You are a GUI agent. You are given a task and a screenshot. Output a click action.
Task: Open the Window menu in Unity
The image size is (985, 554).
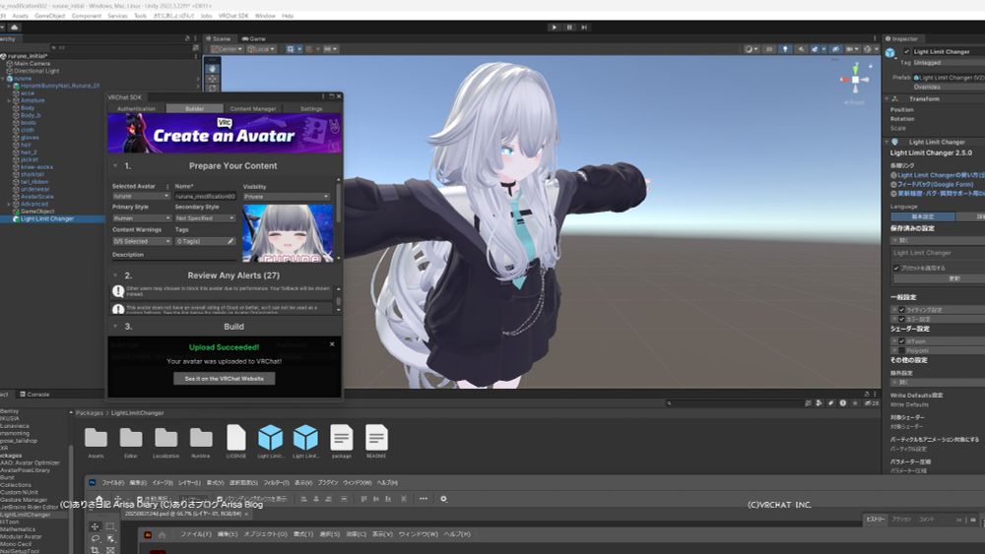click(x=265, y=16)
